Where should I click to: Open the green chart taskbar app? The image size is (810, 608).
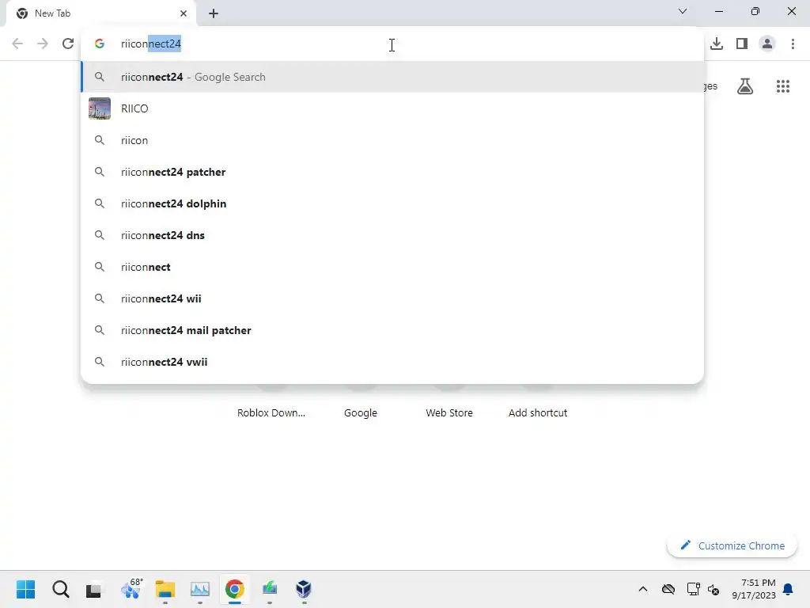click(269, 589)
